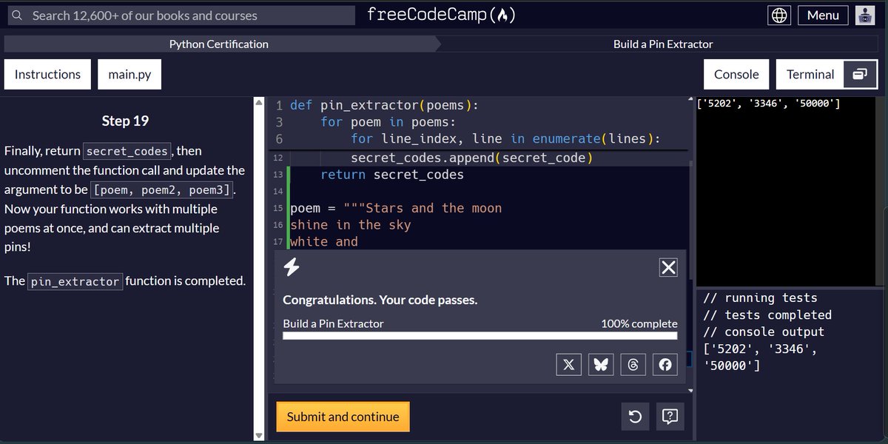
Task: Switch to the Instructions tab
Action: [x=47, y=75]
